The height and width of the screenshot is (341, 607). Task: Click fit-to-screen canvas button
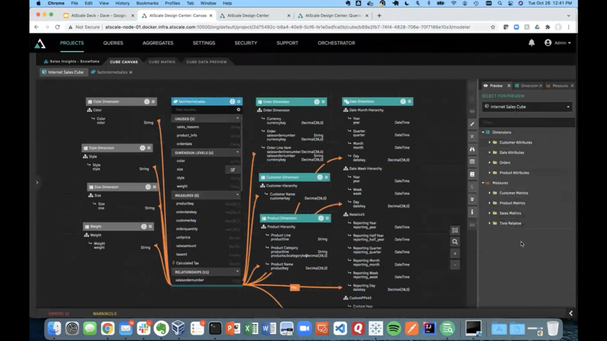pyautogui.click(x=455, y=230)
